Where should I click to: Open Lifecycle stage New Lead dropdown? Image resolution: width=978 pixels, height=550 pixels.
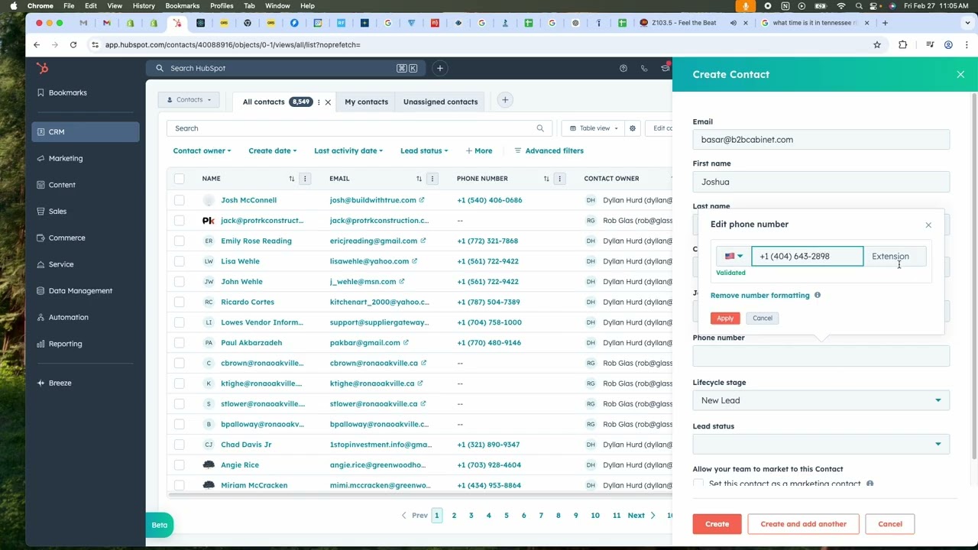click(821, 400)
